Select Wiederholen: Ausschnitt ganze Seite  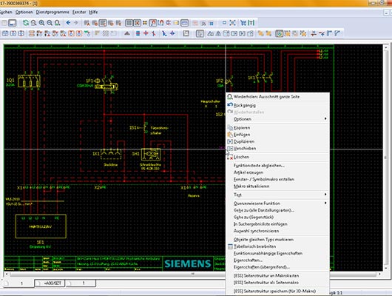pos(277,97)
